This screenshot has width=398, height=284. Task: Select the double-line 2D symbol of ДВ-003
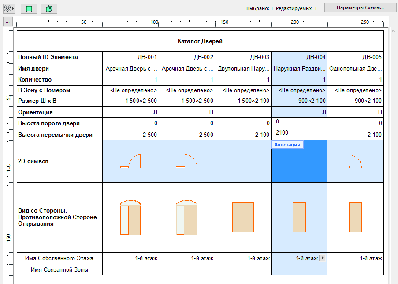point(243,161)
